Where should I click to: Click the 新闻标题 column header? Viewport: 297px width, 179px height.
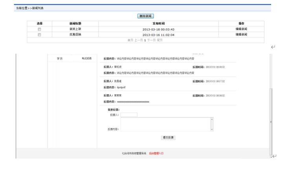[75, 24]
